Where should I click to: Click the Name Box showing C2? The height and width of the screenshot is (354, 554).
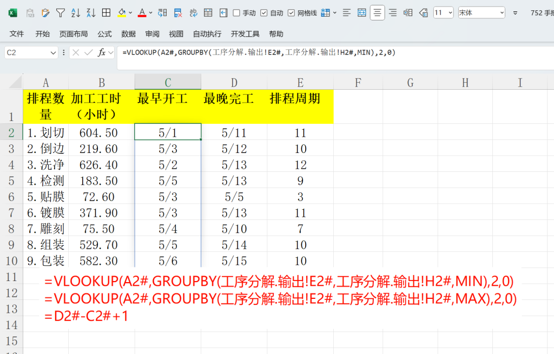[x=27, y=52]
